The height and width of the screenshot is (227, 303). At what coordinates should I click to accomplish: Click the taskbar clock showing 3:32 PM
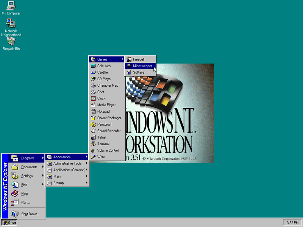coord(292,223)
